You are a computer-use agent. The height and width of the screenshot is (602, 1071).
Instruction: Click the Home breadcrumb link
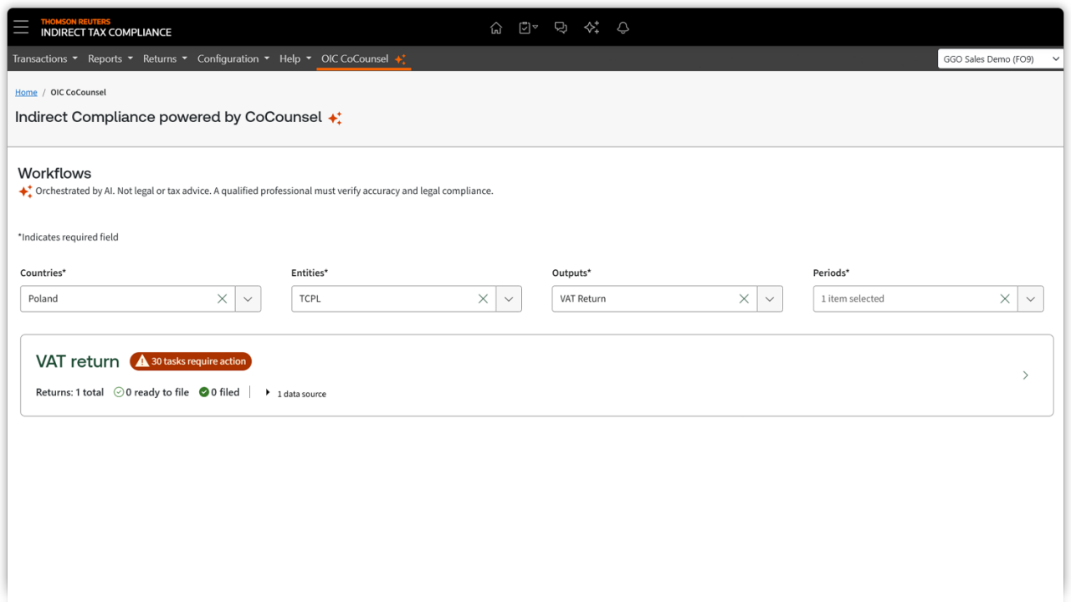[26, 92]
